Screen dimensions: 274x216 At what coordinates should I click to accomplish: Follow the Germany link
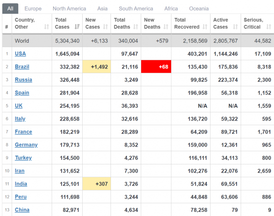[26, 145]
